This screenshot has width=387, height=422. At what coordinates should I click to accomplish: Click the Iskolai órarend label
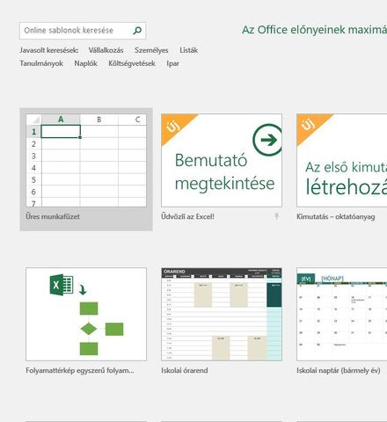click(185, 370)
